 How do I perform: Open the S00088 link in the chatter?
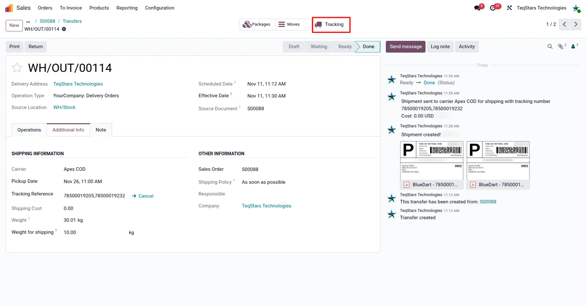488,202
